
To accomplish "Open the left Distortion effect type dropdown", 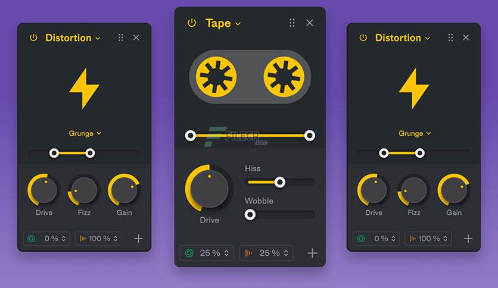I will click(x=73, y=37).
